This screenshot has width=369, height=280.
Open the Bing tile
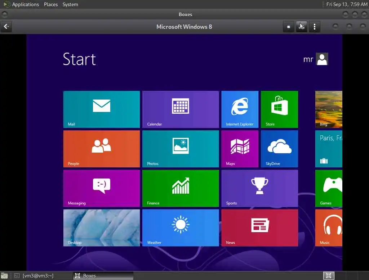click(329, 109)
